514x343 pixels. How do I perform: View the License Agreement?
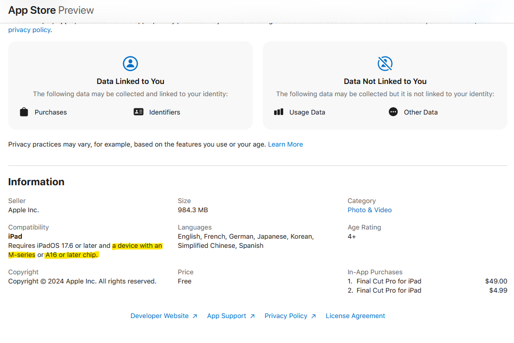(x=355, y=316)
